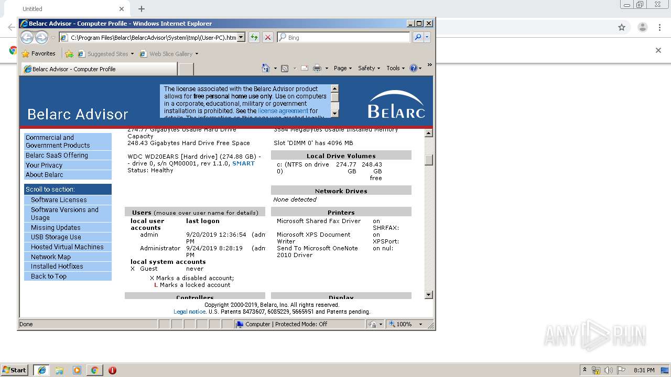Open the license agreement link

(x=283, y=111)
